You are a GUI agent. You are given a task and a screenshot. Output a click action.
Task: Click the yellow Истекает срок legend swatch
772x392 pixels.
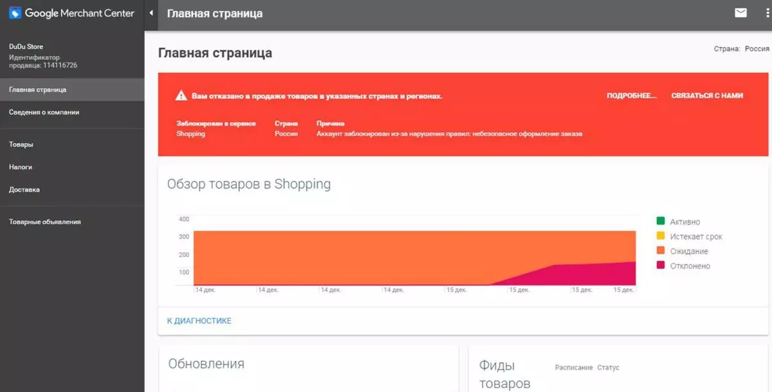pyautogui.click(x=660, y=236)
